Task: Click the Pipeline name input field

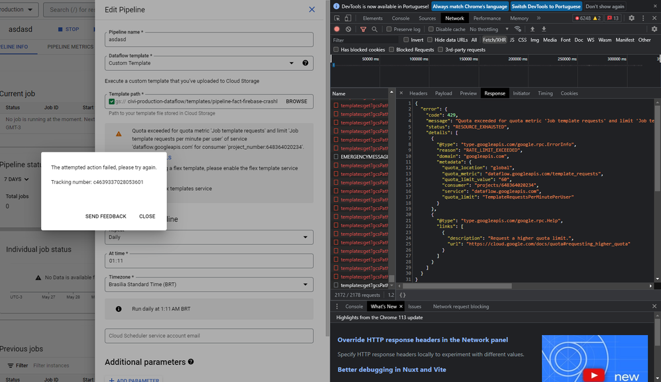Action: coord(209,39)
